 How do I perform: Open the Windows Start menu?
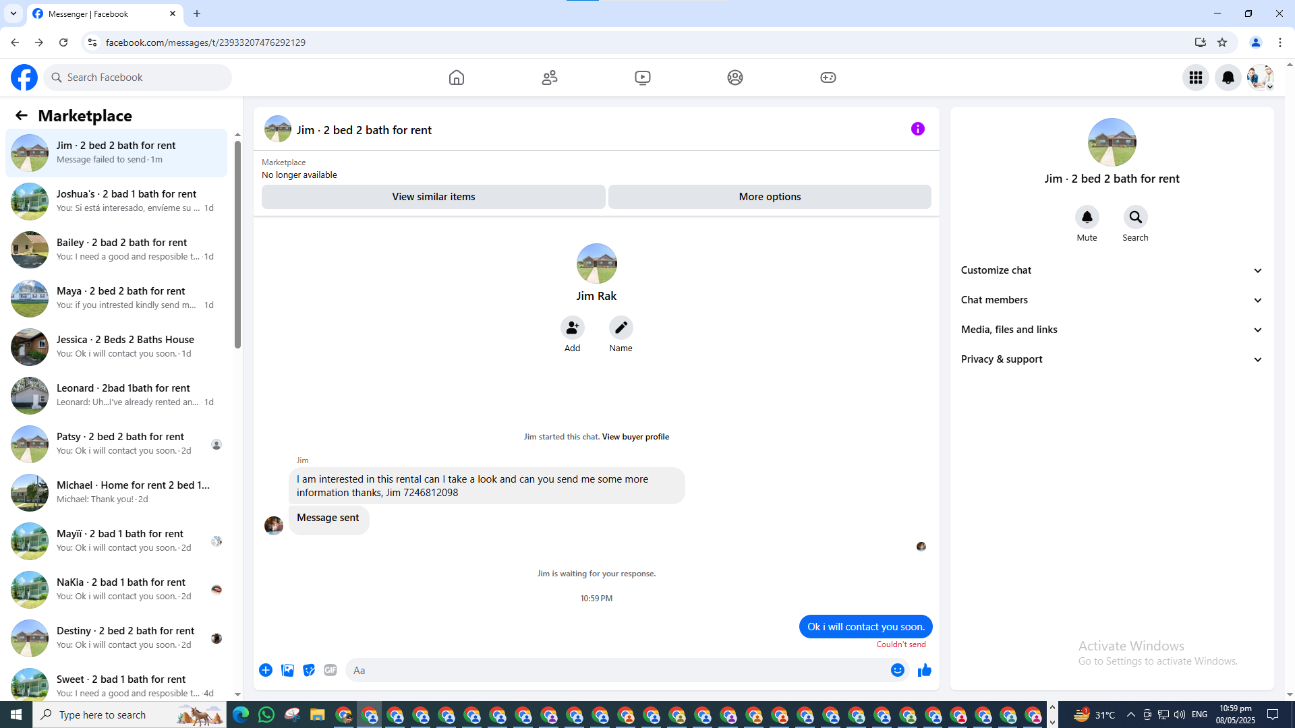16,715
